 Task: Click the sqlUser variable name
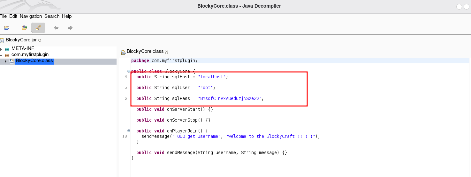point(181,88)
